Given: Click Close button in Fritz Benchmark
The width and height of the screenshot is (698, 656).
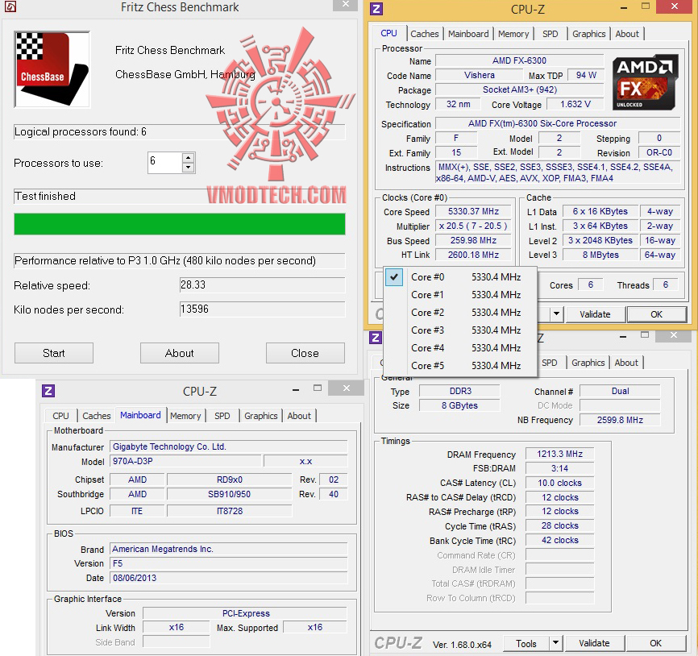Looking at the screenshot, I should (305, 353).
